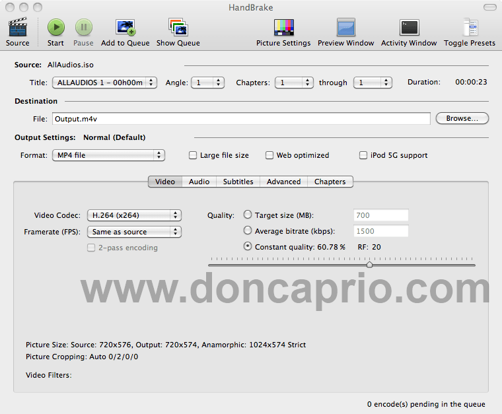Click the Duration value 00:00:23
Image resolution: width=502 pixels, height=414 pixels.
(471, 83)
